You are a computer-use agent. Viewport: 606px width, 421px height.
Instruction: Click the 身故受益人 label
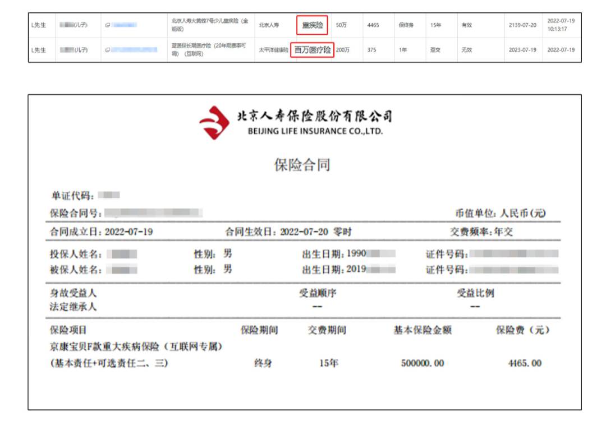(73, 293)
